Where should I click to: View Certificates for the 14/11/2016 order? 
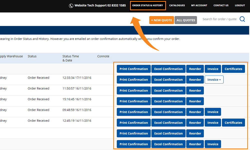coord(233,123)
